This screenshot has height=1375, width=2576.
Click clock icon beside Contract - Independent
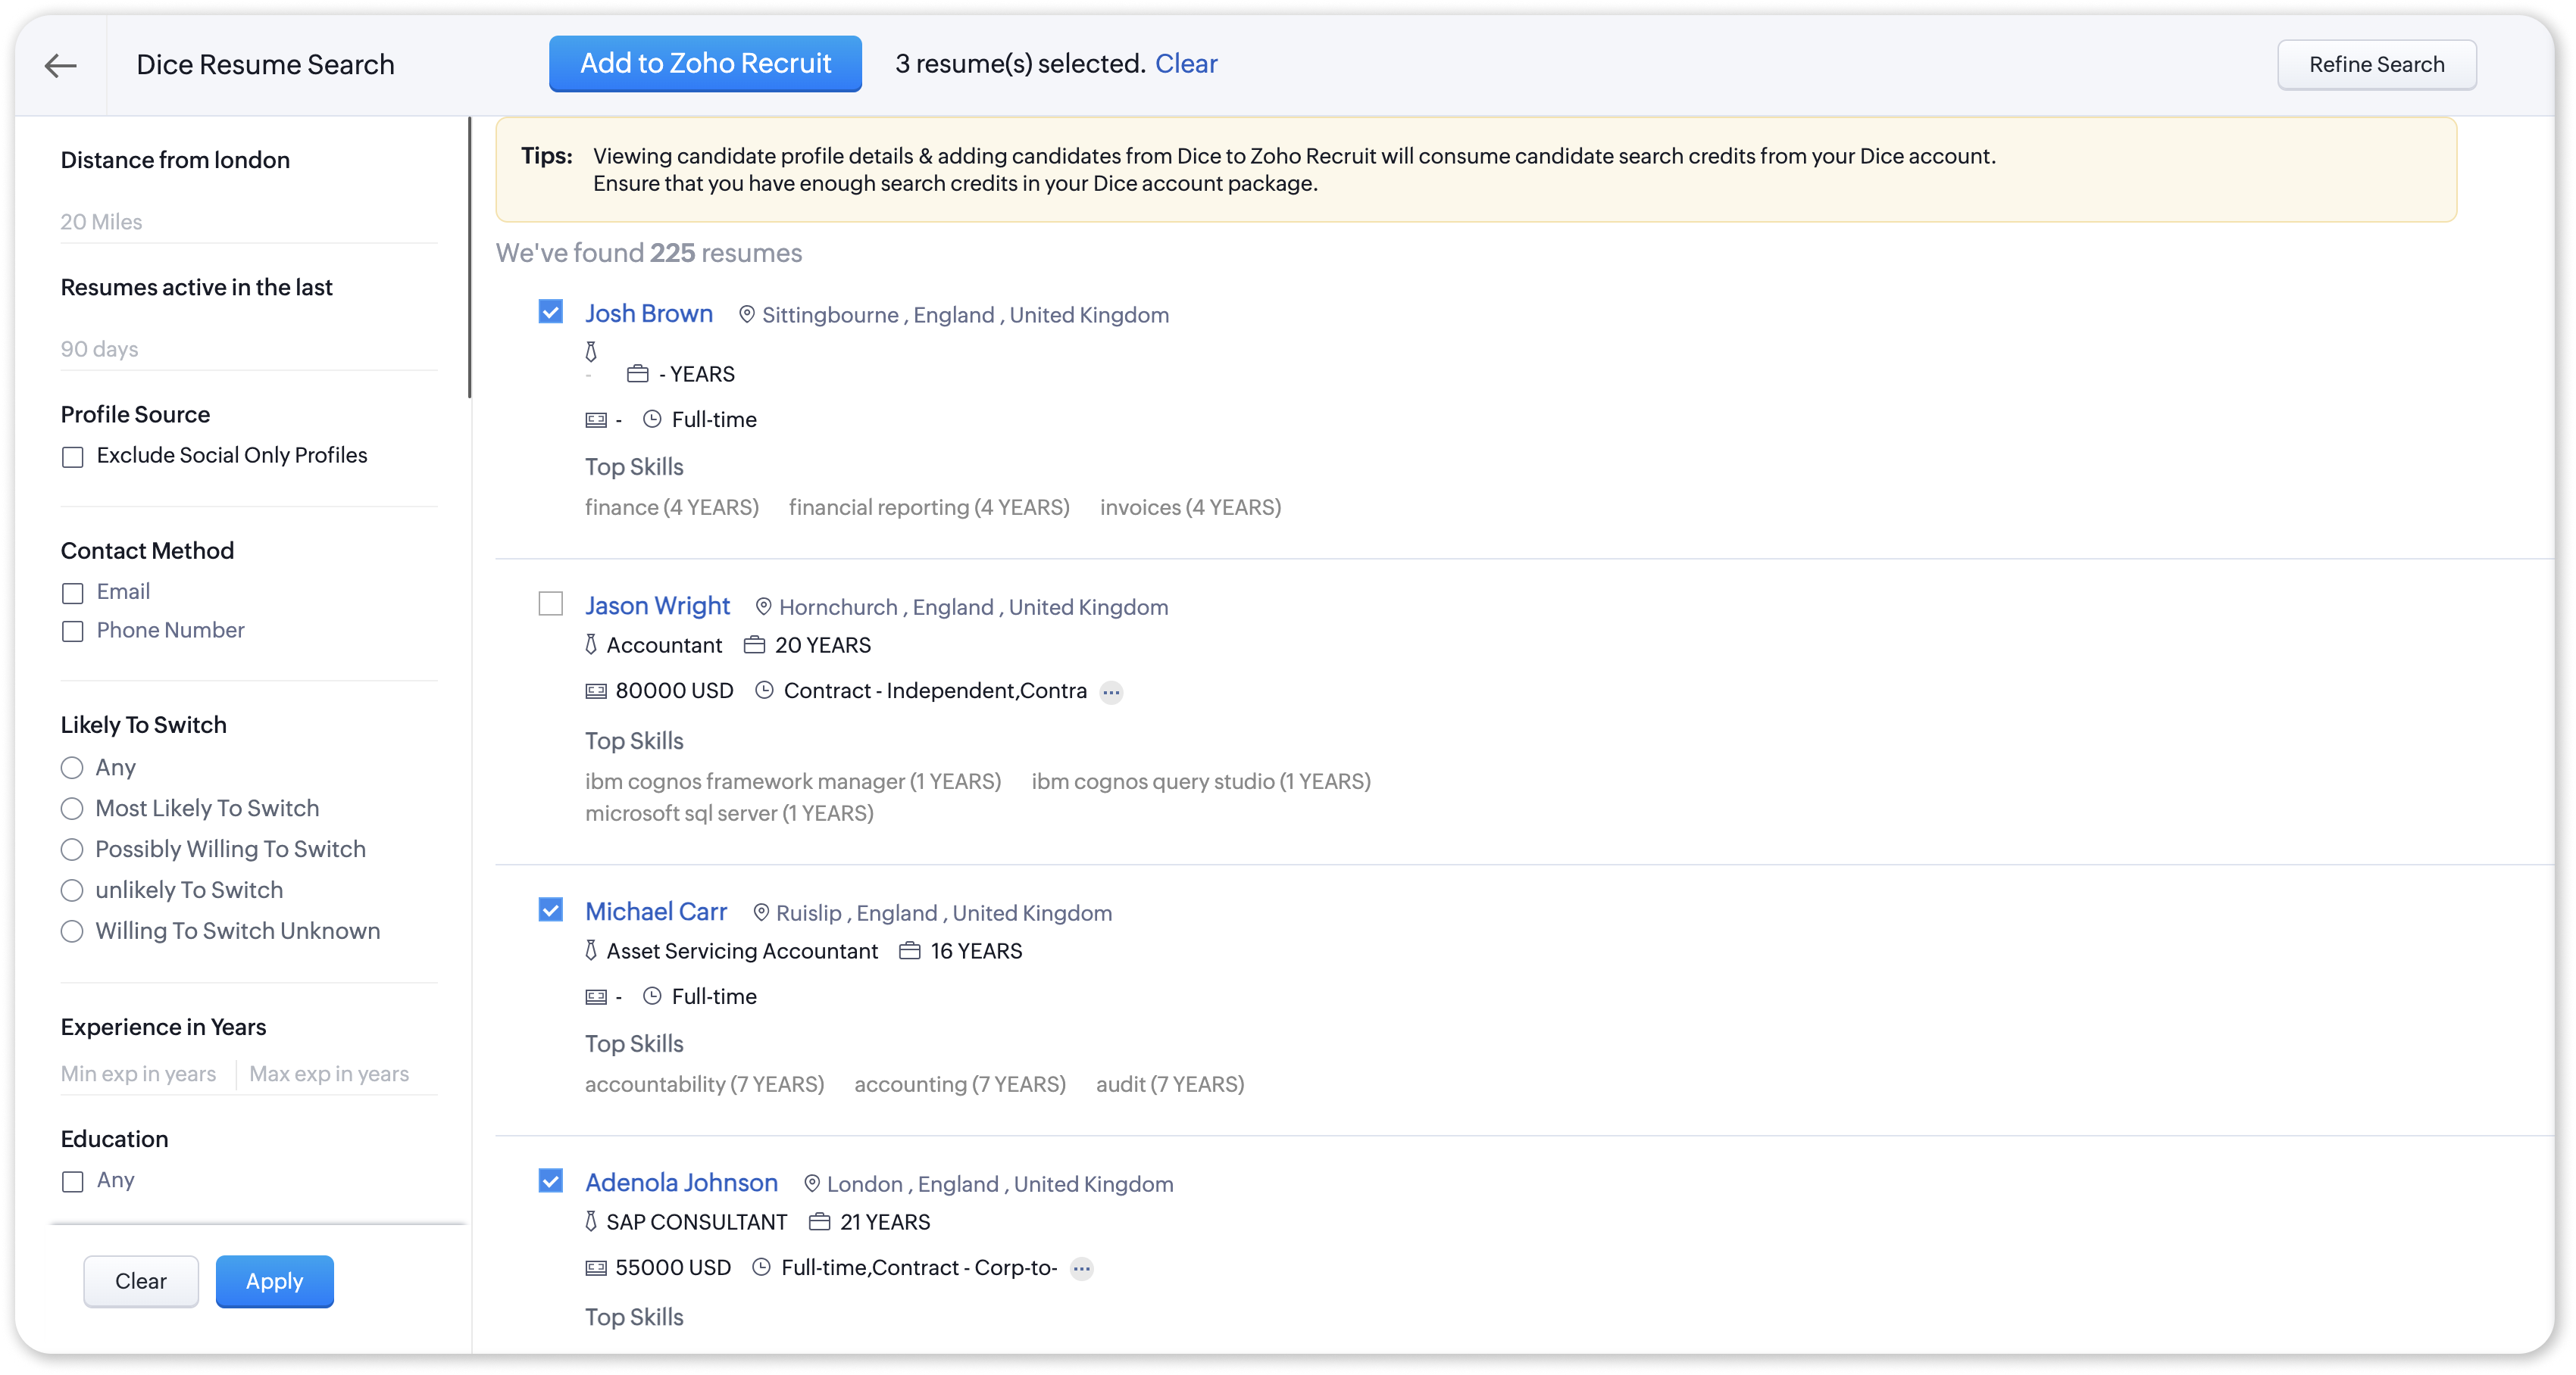tap(764, 690)
